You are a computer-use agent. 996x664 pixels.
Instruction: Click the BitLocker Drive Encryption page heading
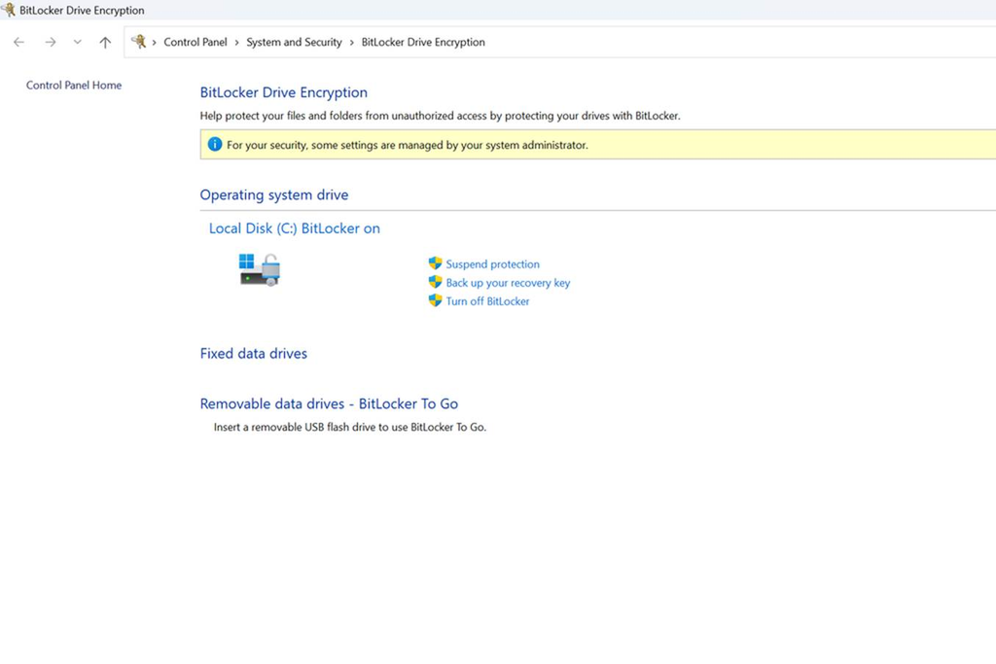coord(283,92)
